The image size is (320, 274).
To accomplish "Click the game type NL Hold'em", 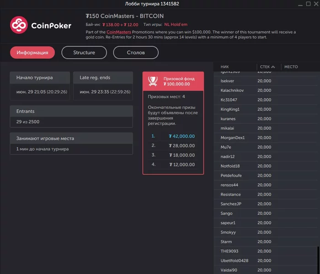I will coord(176,25).
